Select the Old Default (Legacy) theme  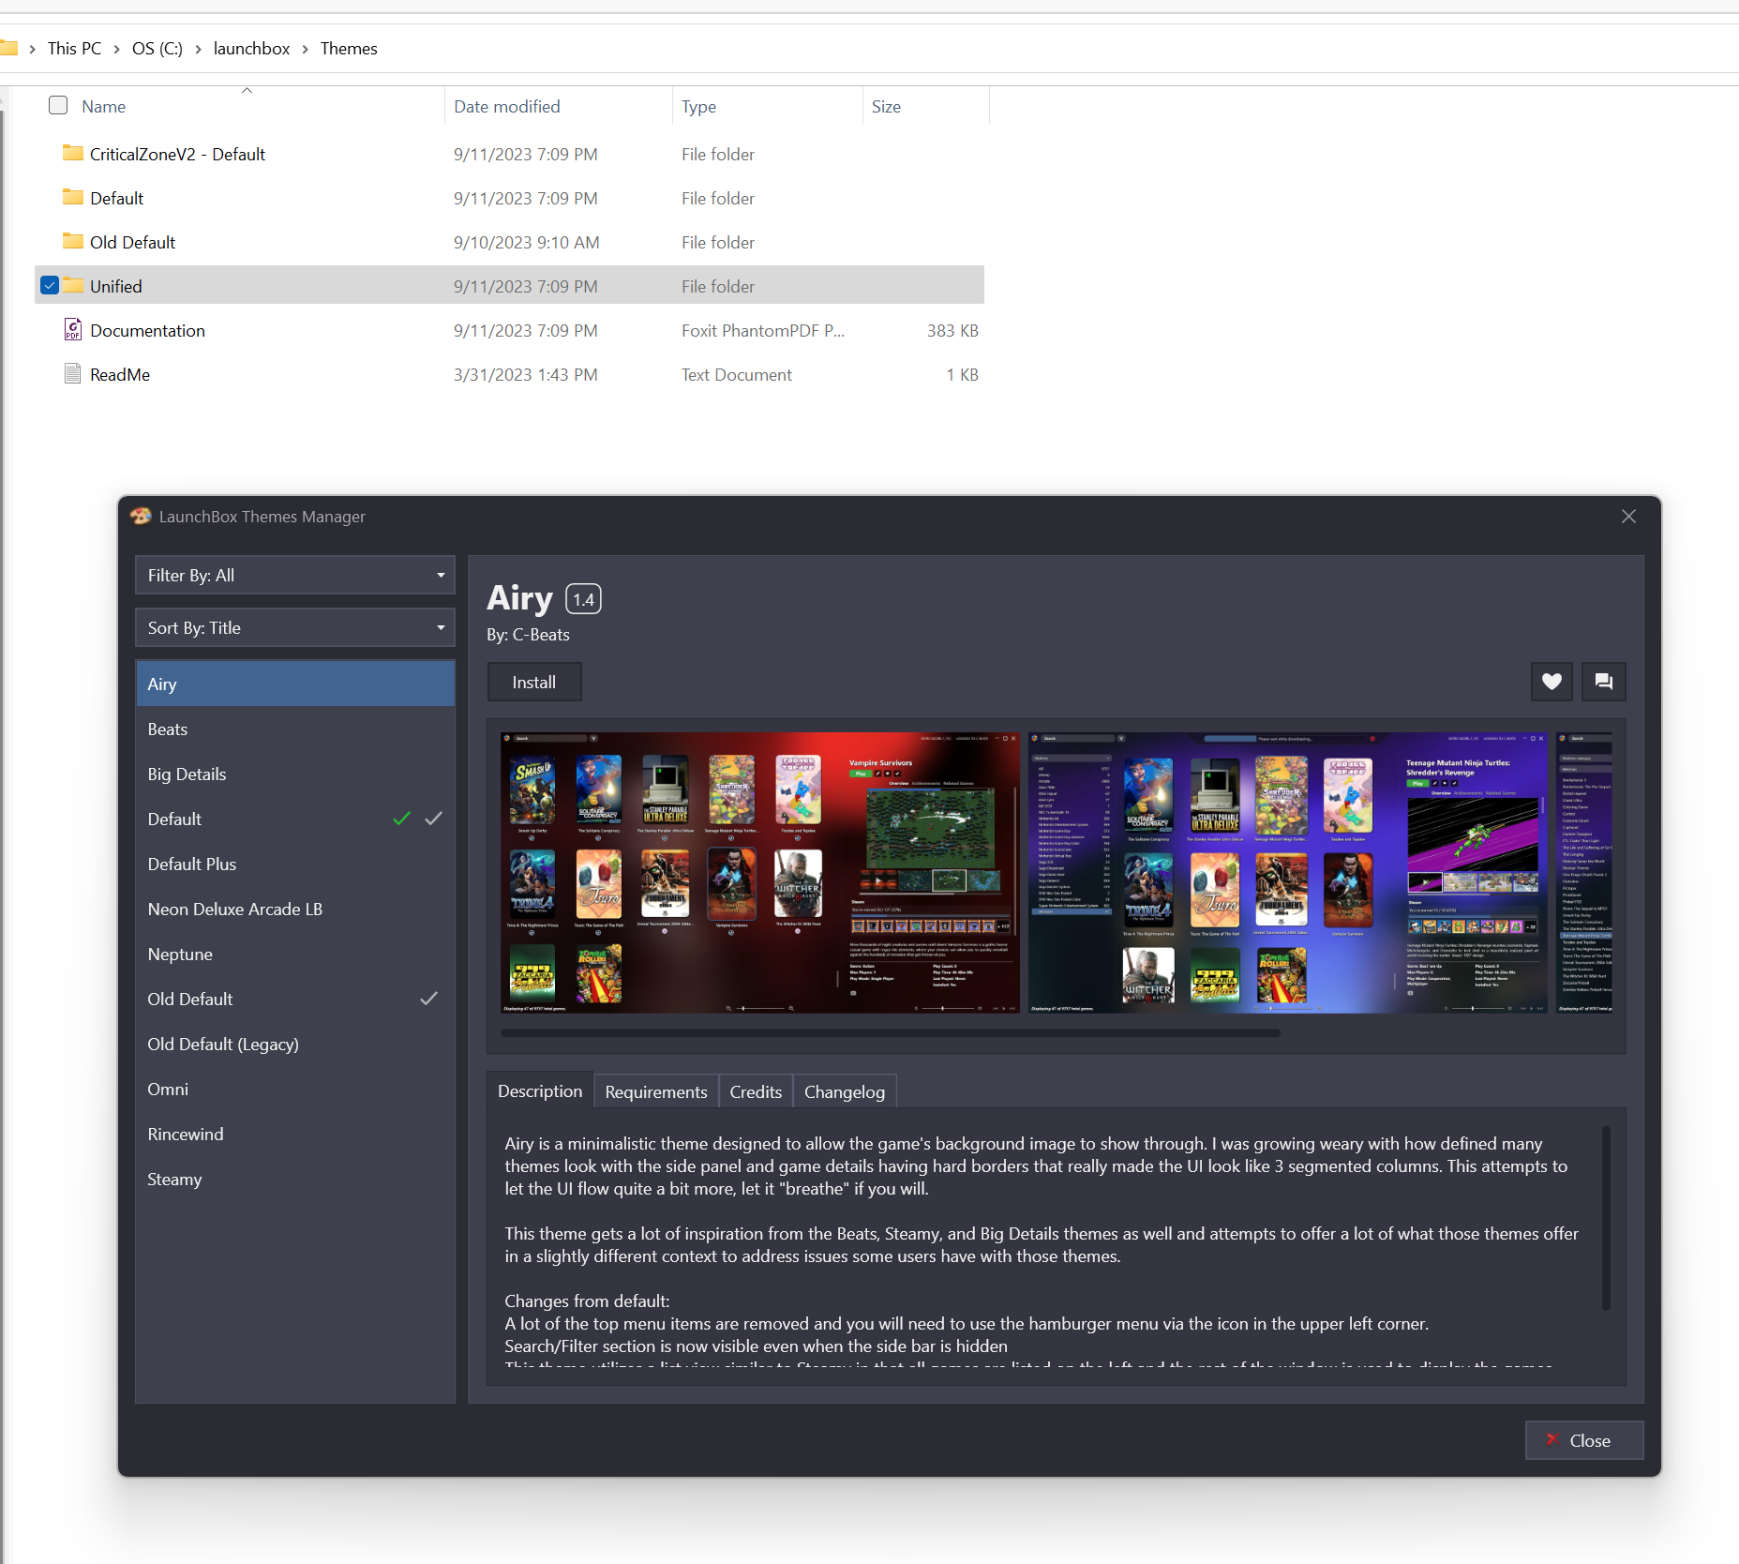[295, 1044]
